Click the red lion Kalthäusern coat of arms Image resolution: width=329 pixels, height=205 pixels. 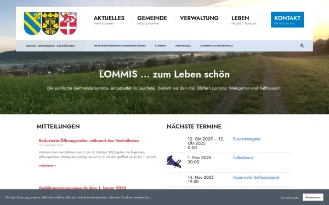click(68, 24)
